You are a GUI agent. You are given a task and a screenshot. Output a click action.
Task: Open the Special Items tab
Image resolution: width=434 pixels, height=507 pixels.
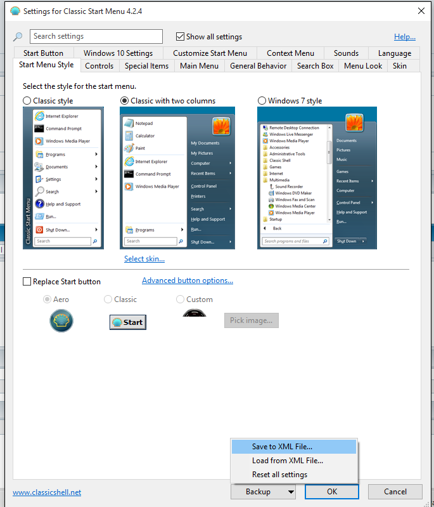146,66
